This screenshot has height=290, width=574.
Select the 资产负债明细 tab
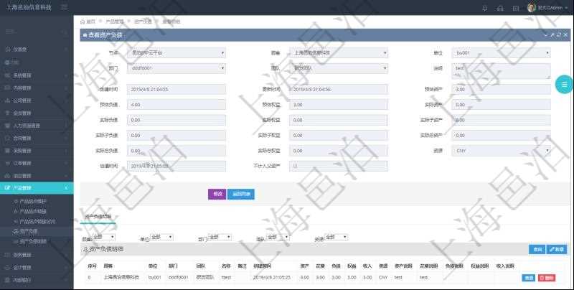tap(96, 215)
